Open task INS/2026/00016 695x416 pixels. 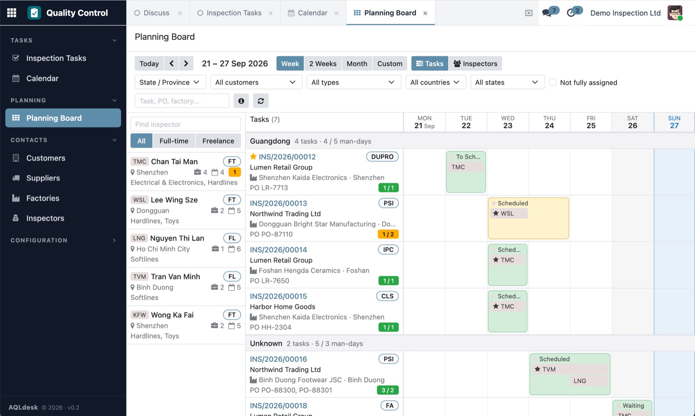278,359
